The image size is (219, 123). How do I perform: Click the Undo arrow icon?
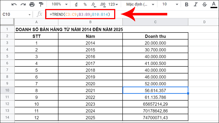[14, 4]
